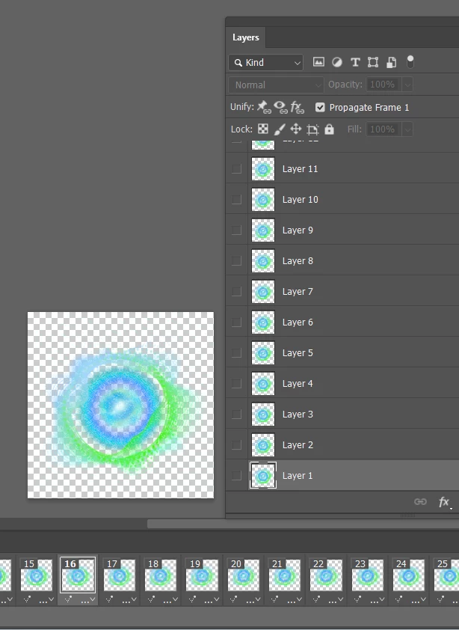This screenshot has width=459, height=630.
Task: Toggle the layer filtering on/off switch
Action: (x=410, y=61)
